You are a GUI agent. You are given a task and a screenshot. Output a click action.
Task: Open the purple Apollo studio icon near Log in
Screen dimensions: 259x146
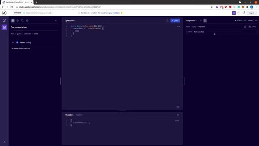click(x=234, y=13)
